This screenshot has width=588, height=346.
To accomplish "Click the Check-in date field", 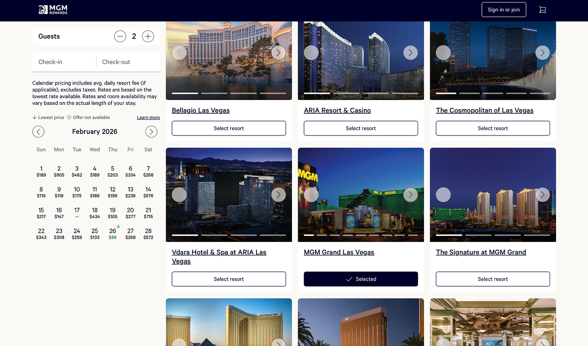I will (x=64, y=62).
